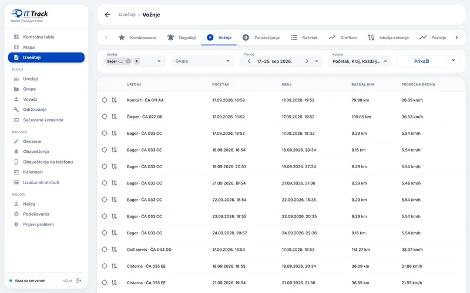Select the Golf servis row radio circle
The height and width of the screenshot is (293, 470).
105,250
